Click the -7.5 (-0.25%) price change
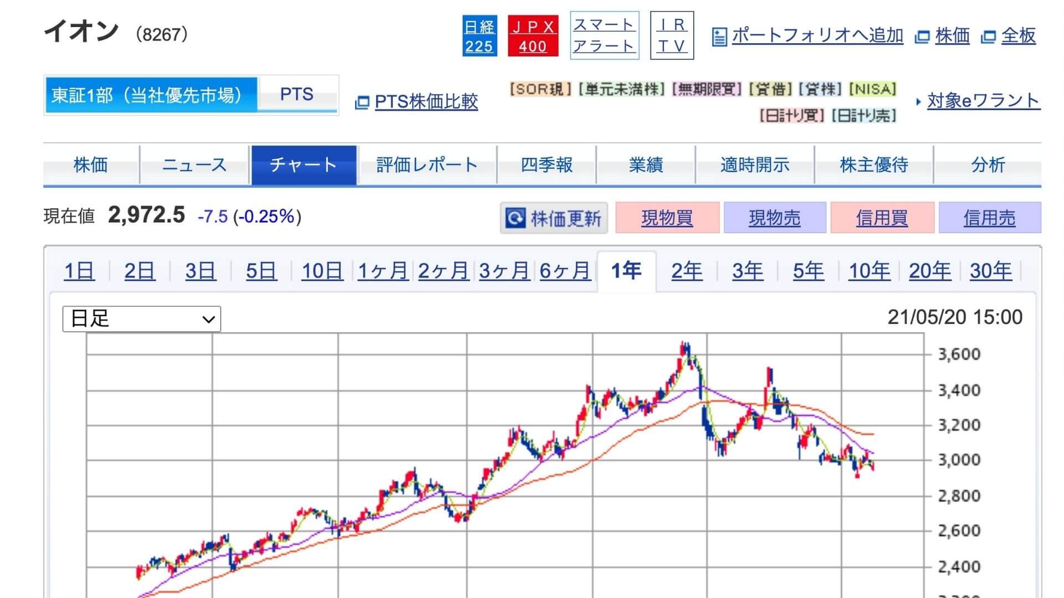1064x598 pixels. coord(249,216)
